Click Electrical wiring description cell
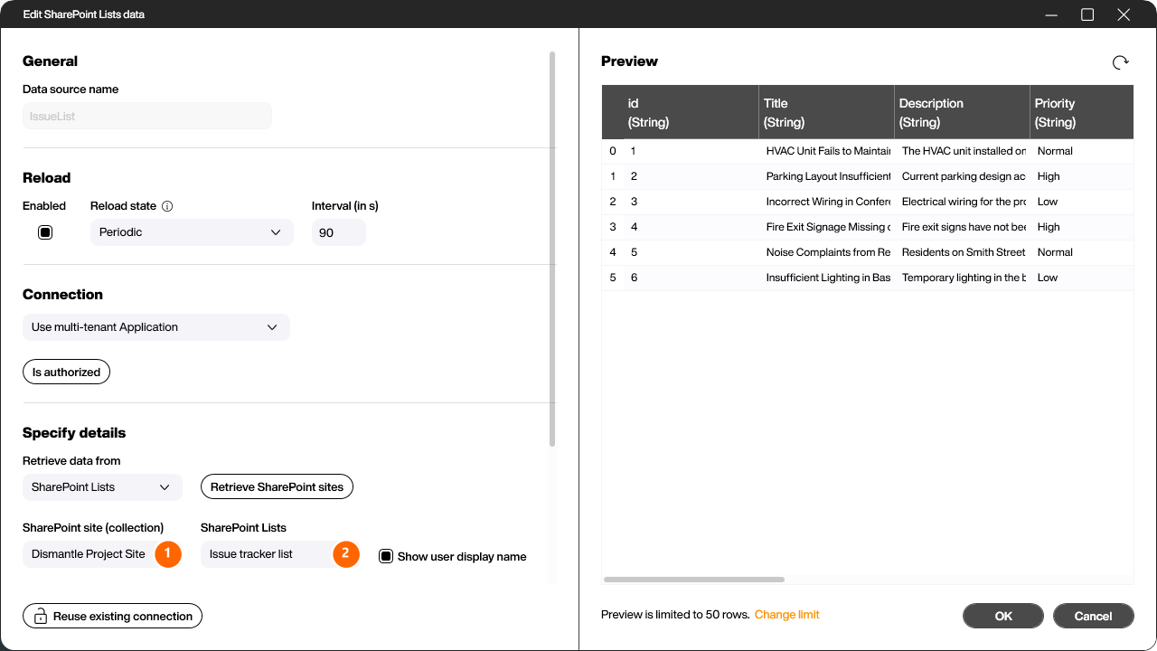1157x651 pixels. [962, 202]
